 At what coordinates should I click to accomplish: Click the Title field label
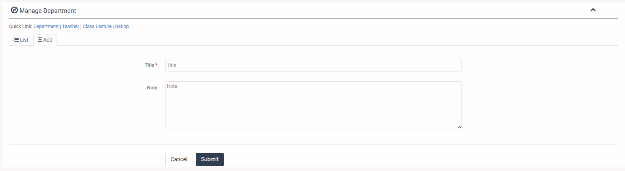coord(149,65)
